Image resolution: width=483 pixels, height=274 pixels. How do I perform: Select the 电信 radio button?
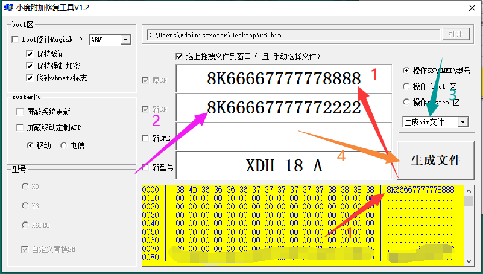(x=63, y=145)
